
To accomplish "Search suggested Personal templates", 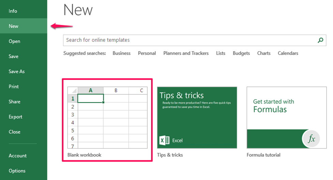I will click(147, 53).
